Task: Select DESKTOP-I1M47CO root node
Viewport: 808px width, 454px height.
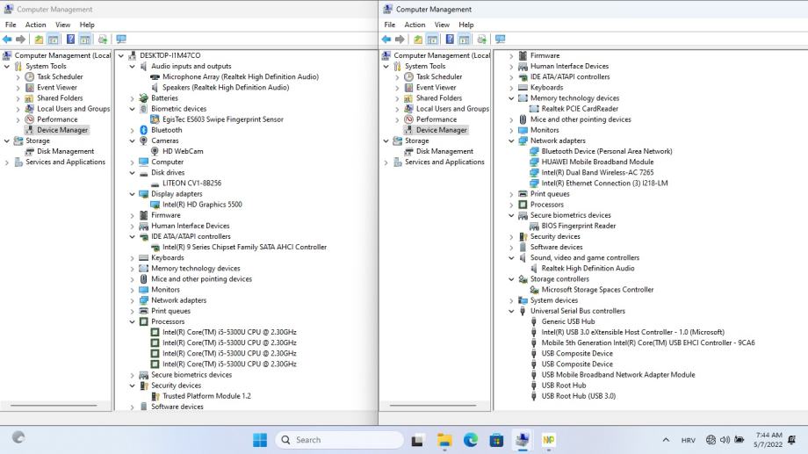Action: [x=170, y=55]
